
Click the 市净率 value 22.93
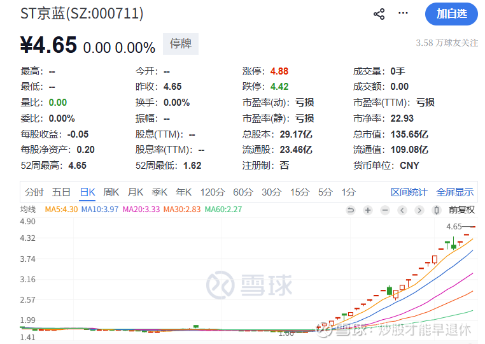click(402, 118)
